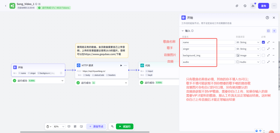Open info icon next to Song_Video_1
This screenshot has width=280, height=133.
[36, 4]
